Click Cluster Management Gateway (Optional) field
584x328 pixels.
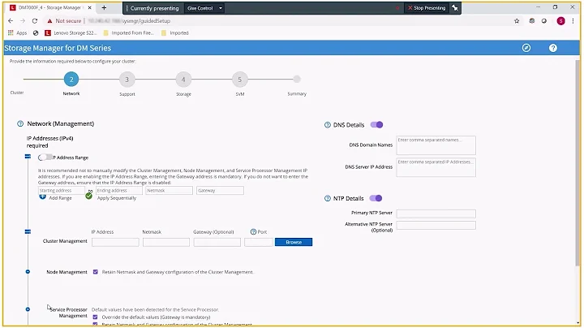click(x=217, y=242)
